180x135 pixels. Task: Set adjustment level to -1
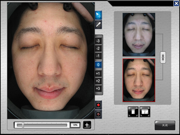[x=98, y=56]
